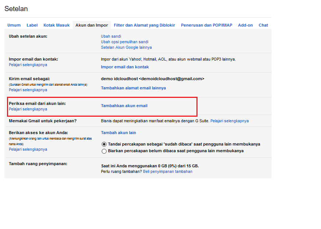This screenshot has height=229, width=321.
Task: Switch to the Chat tab
Action: pos(263,25)
